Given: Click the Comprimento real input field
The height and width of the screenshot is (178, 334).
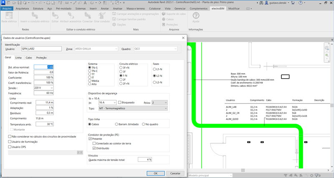Looking at the screenshot, I should [45, 102].
